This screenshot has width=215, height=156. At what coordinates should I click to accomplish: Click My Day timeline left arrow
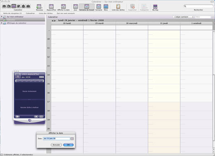(16, 81)
